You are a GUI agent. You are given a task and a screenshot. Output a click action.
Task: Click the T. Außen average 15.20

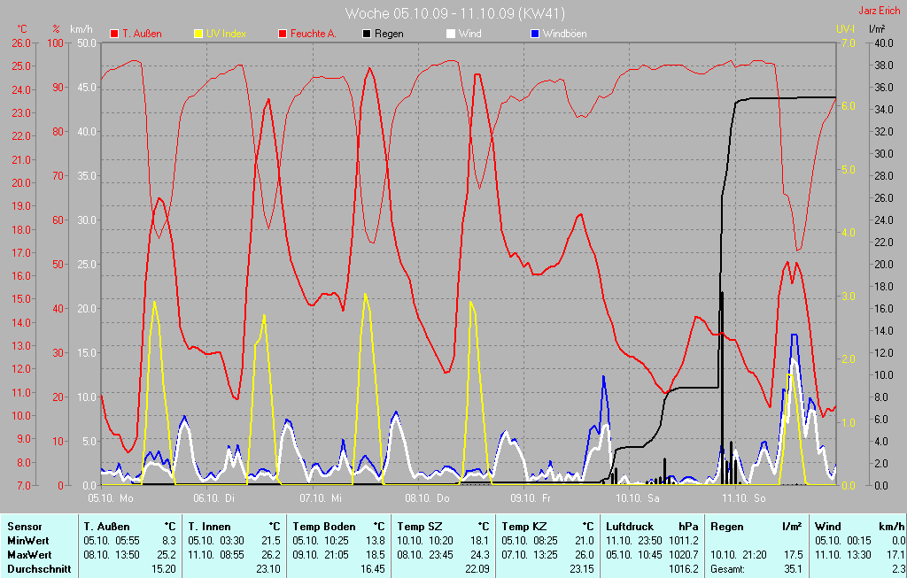pos(163,569)
